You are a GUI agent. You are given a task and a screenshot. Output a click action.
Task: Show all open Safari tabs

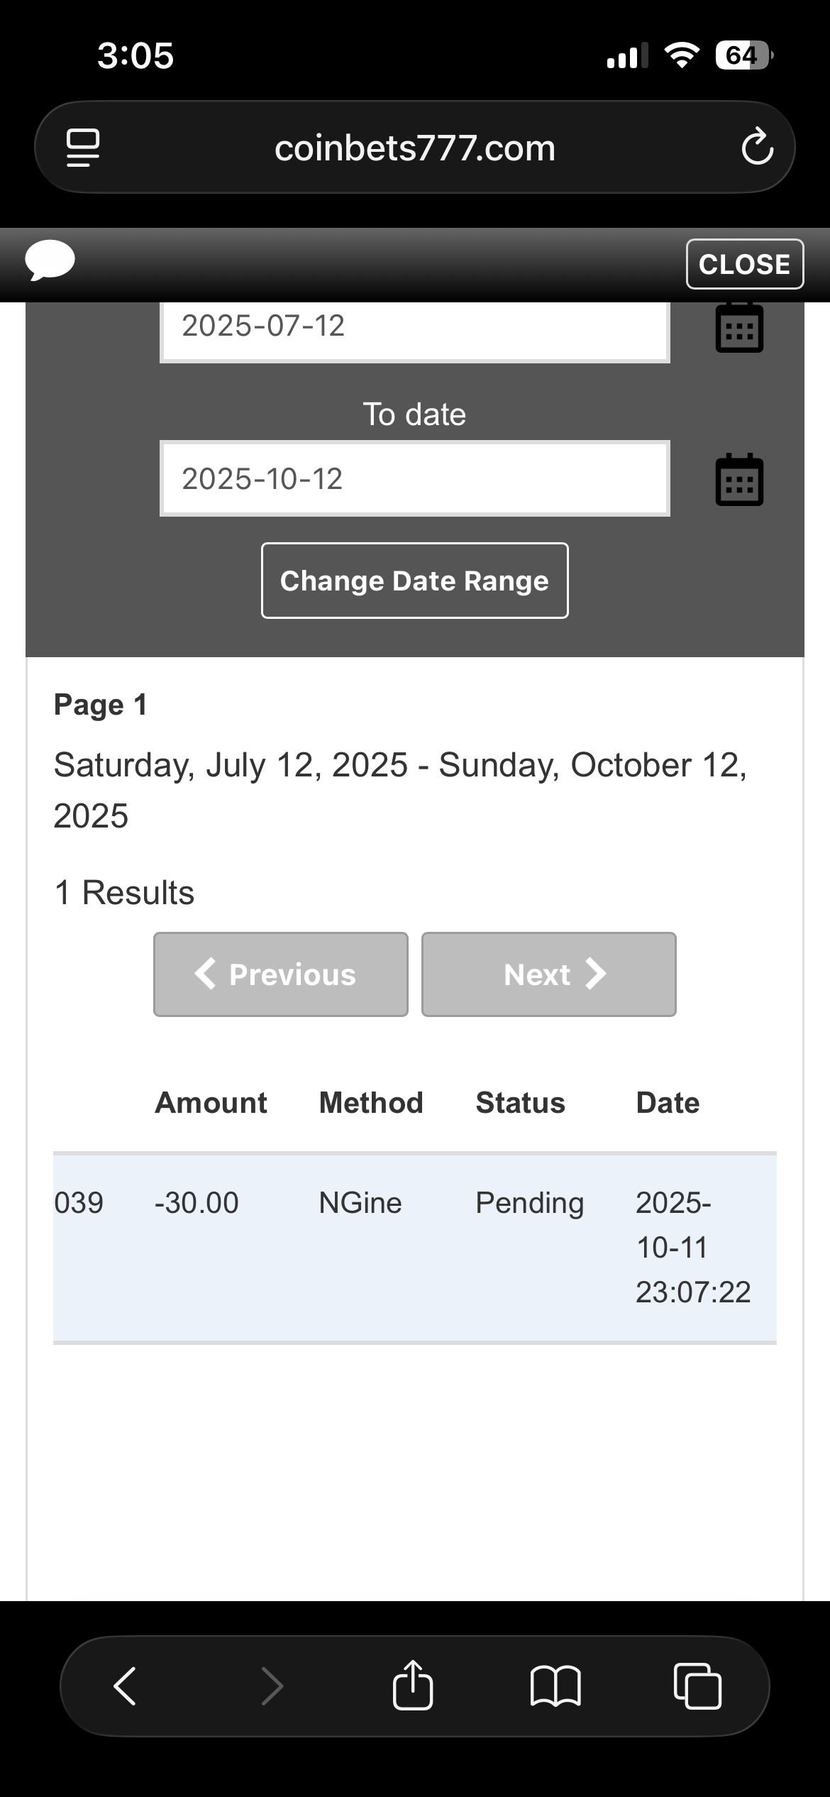[697, 1686]
